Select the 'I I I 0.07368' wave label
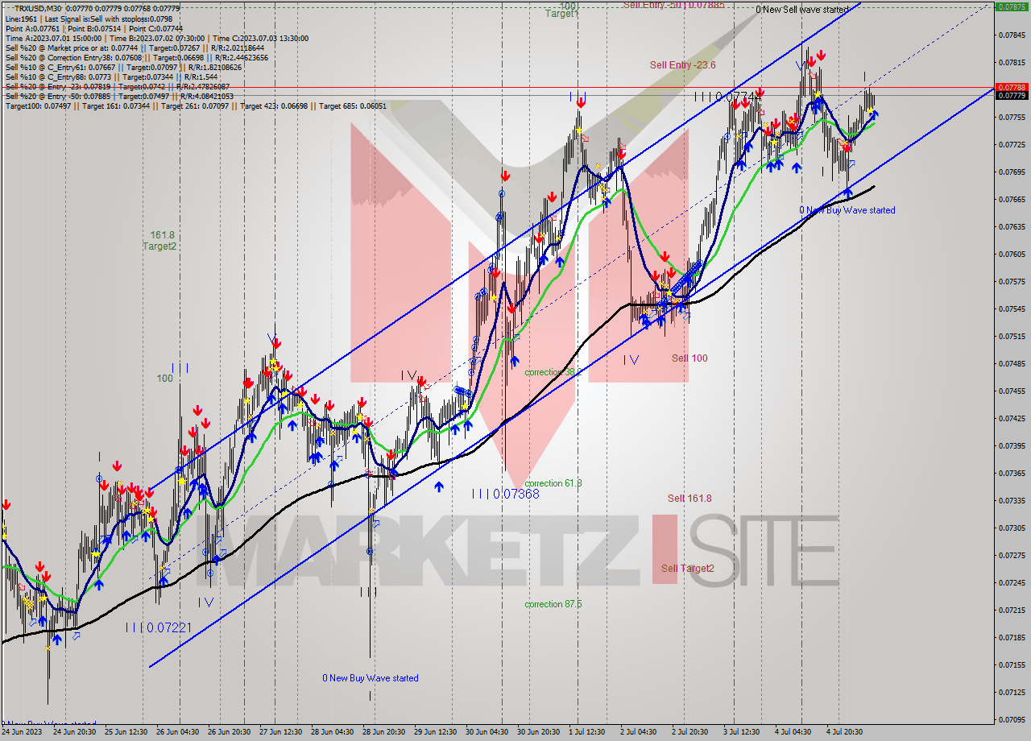This screenshot has height=741, width=1031. [x=505, y=494]
